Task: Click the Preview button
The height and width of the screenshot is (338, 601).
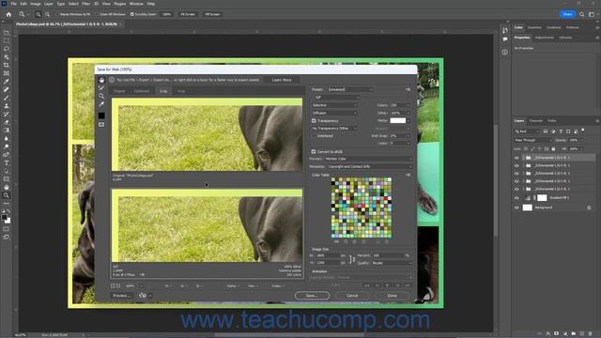Action: coord(122,296)
